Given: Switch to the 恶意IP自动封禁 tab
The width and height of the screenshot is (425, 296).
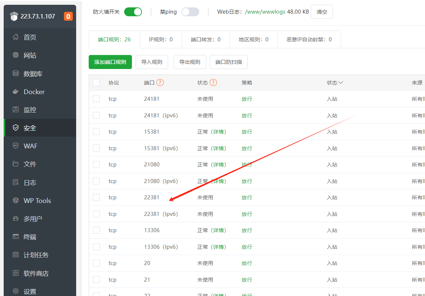Looking at the screenshot, I should click(309, 39).
